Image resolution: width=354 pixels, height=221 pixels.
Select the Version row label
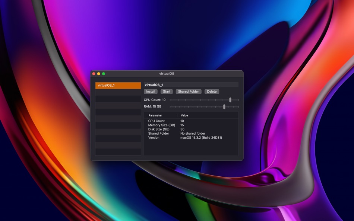154,138
